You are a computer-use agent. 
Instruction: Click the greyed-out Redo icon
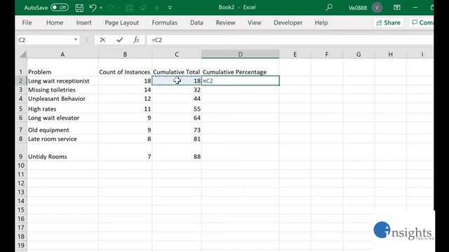pyautogui.click(x=111, y=8)
